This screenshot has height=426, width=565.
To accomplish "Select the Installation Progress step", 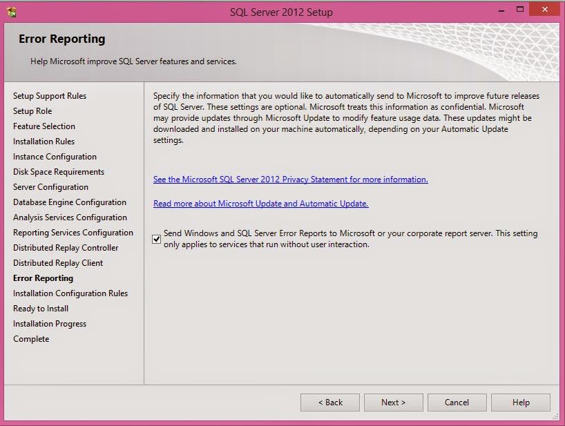I will click(x=50, y=324).
